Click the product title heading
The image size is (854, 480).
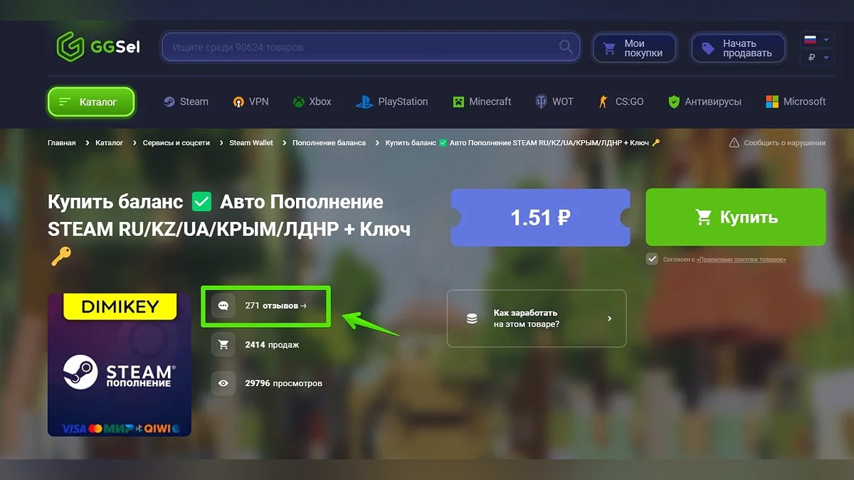click(x=229, y=230)
